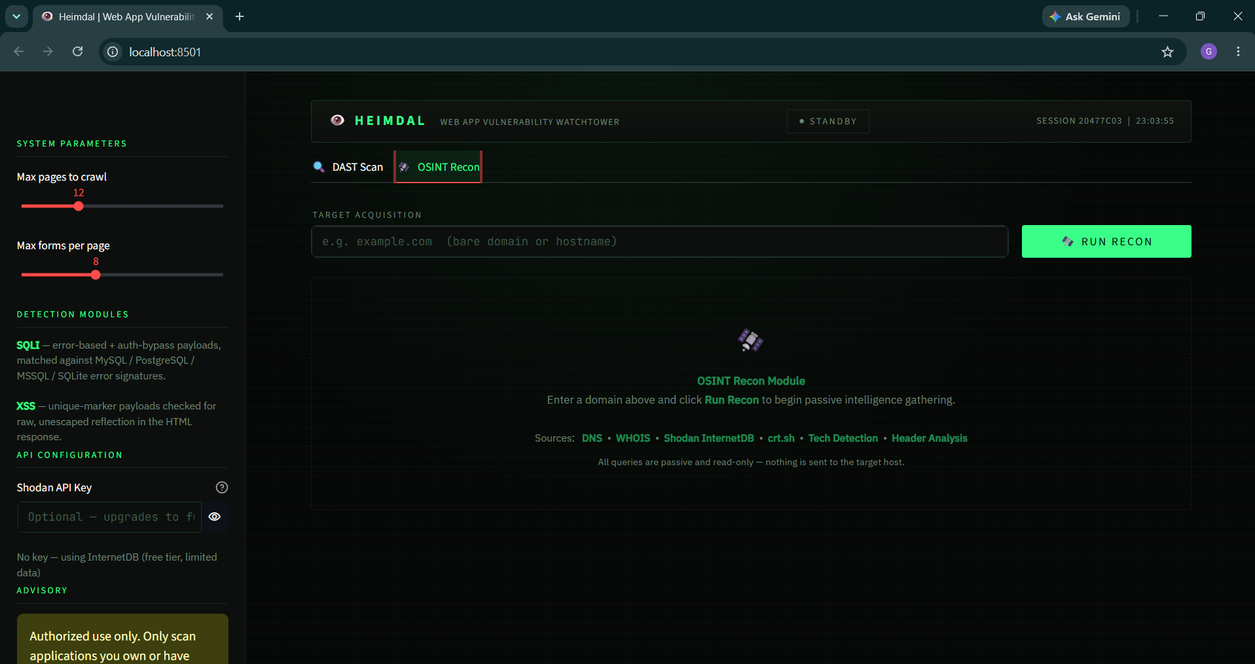The width and height of the screenshot is (1255, 664).
Task: Close the Heimdal browser tab
Action: pyautogui.click(x=209, y=16)
